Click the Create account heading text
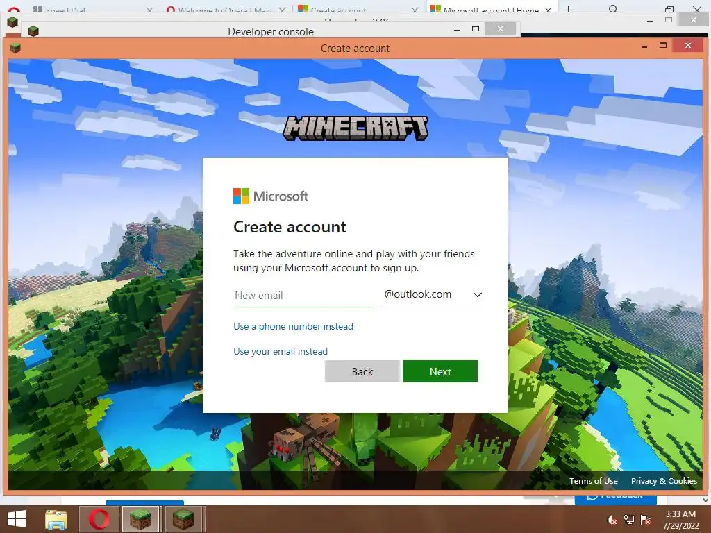The height and width of the screenshot is (533, 711). (x=290, y=227)
